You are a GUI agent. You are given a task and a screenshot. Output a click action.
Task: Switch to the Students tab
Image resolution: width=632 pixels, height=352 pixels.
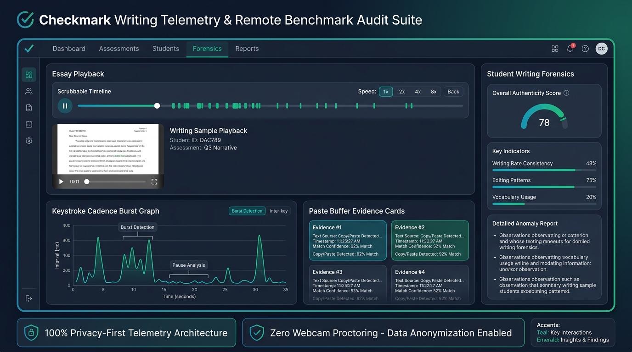pos(166,49)
